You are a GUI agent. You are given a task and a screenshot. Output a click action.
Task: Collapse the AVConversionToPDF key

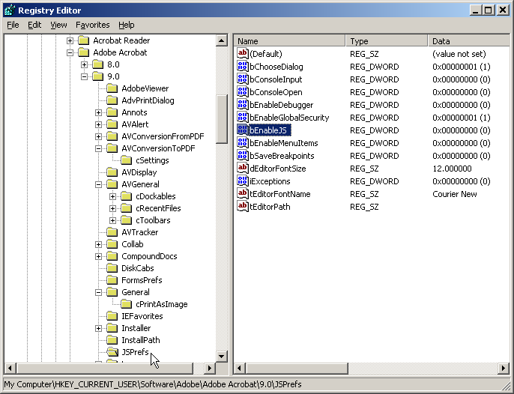tap(98, 148)
